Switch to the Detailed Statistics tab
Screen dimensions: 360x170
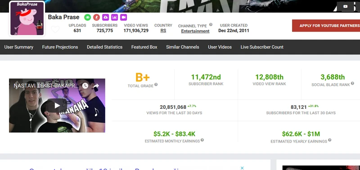coord(104,47)
